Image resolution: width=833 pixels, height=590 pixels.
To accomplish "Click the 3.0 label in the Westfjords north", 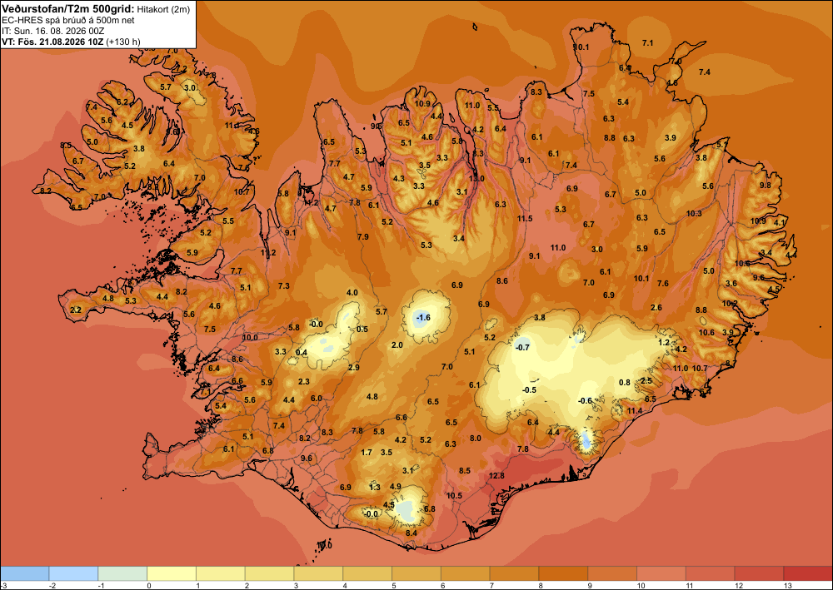I will coord(190,87).
